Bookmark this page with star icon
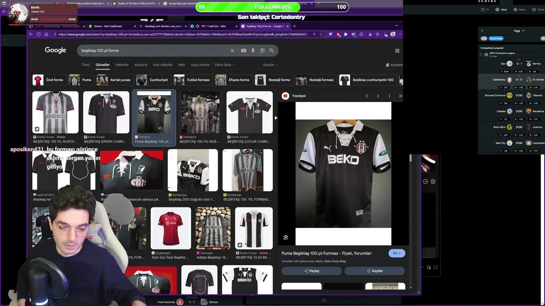This screenshot has height=306, width=545. point(321,34)
